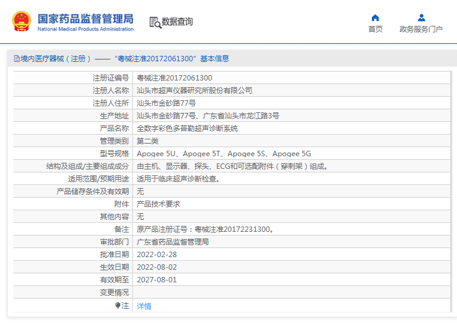Image resolution: width=457 pixels, height=325 pixels.
Task: Click the 数据查询 magnifier document icon
Action: coord(155,22)
